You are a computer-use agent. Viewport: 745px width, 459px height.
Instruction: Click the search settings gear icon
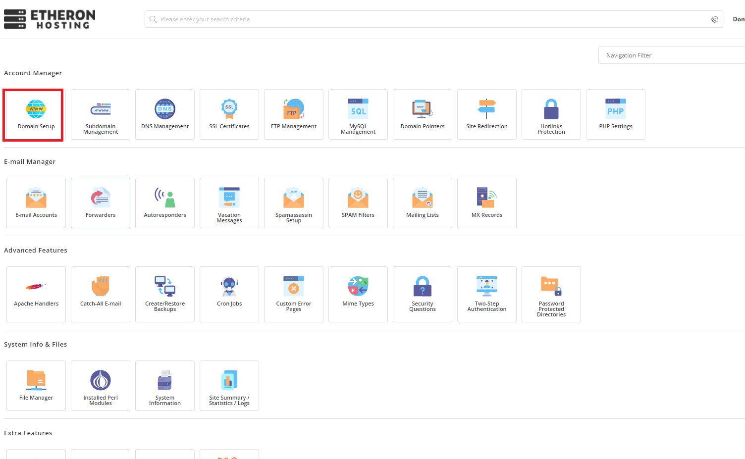pos(715,19)
